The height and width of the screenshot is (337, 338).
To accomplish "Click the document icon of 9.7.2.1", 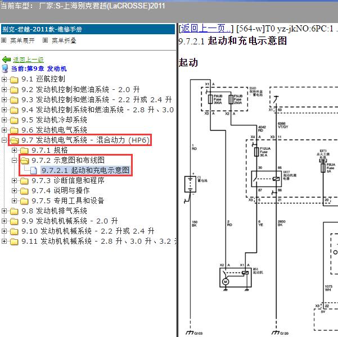I will 33,170.
